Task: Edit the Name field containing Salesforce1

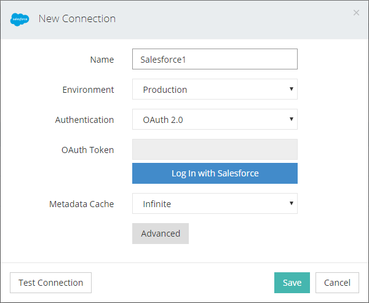Action: click(x=215, y=59)
